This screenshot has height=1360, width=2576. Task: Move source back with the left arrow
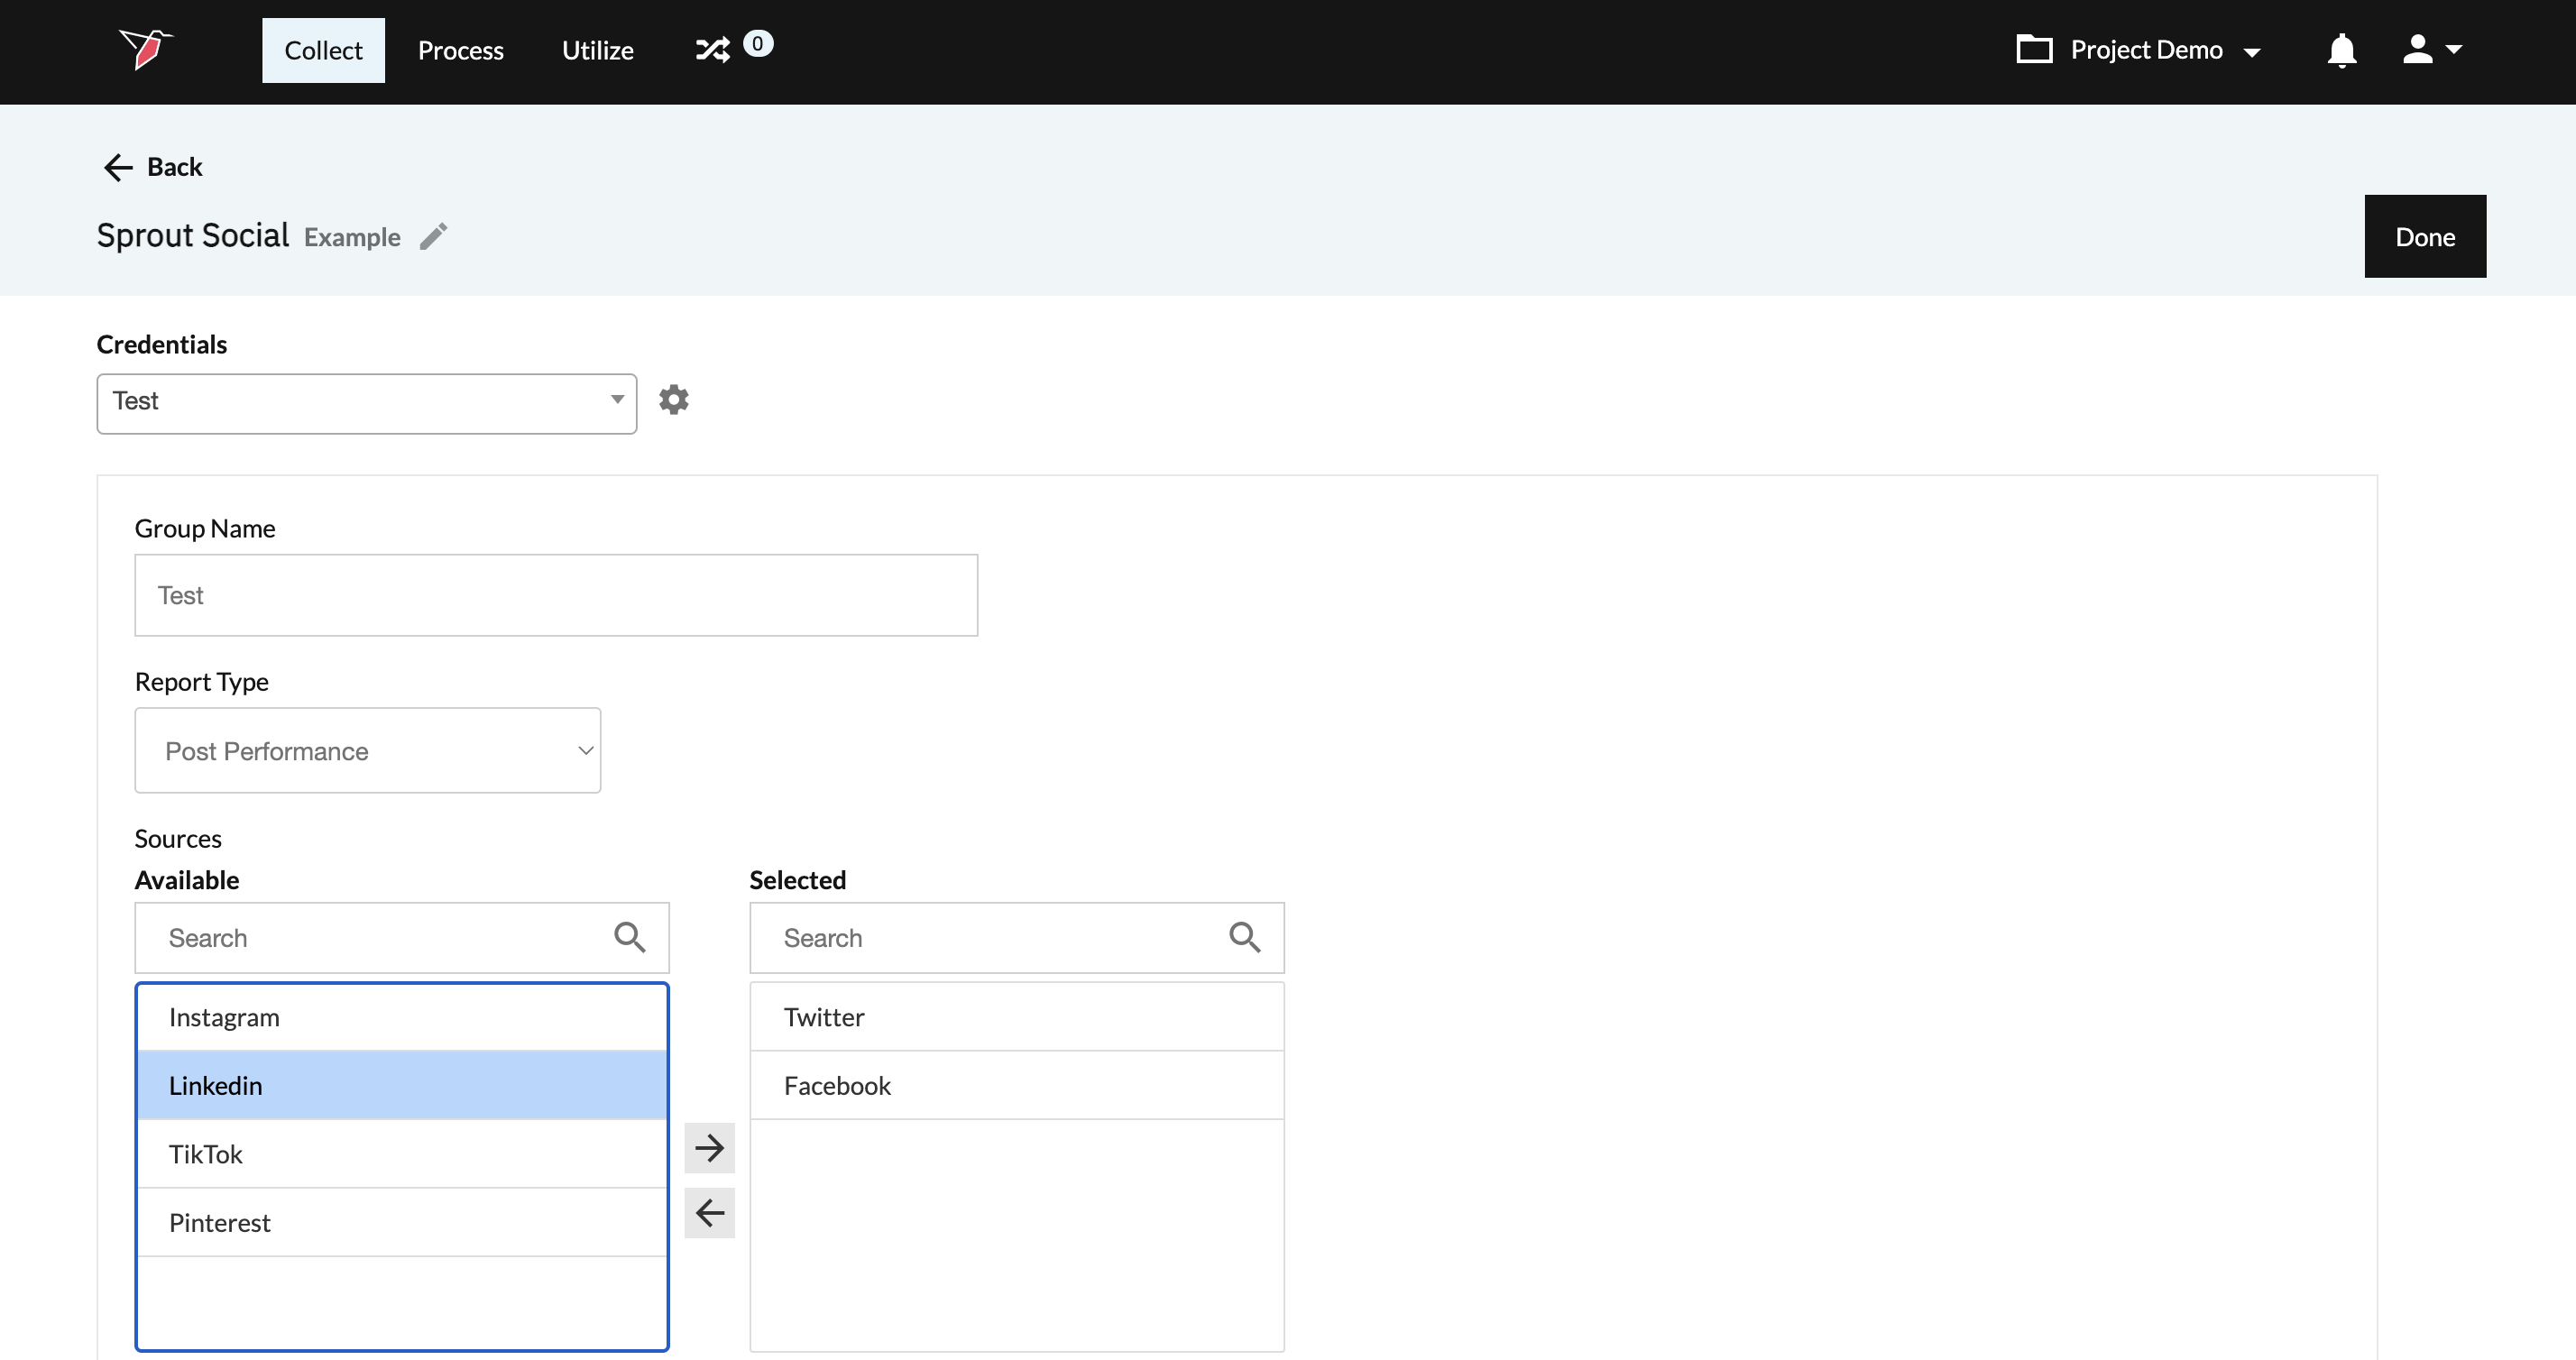[x=709, y=1213]
